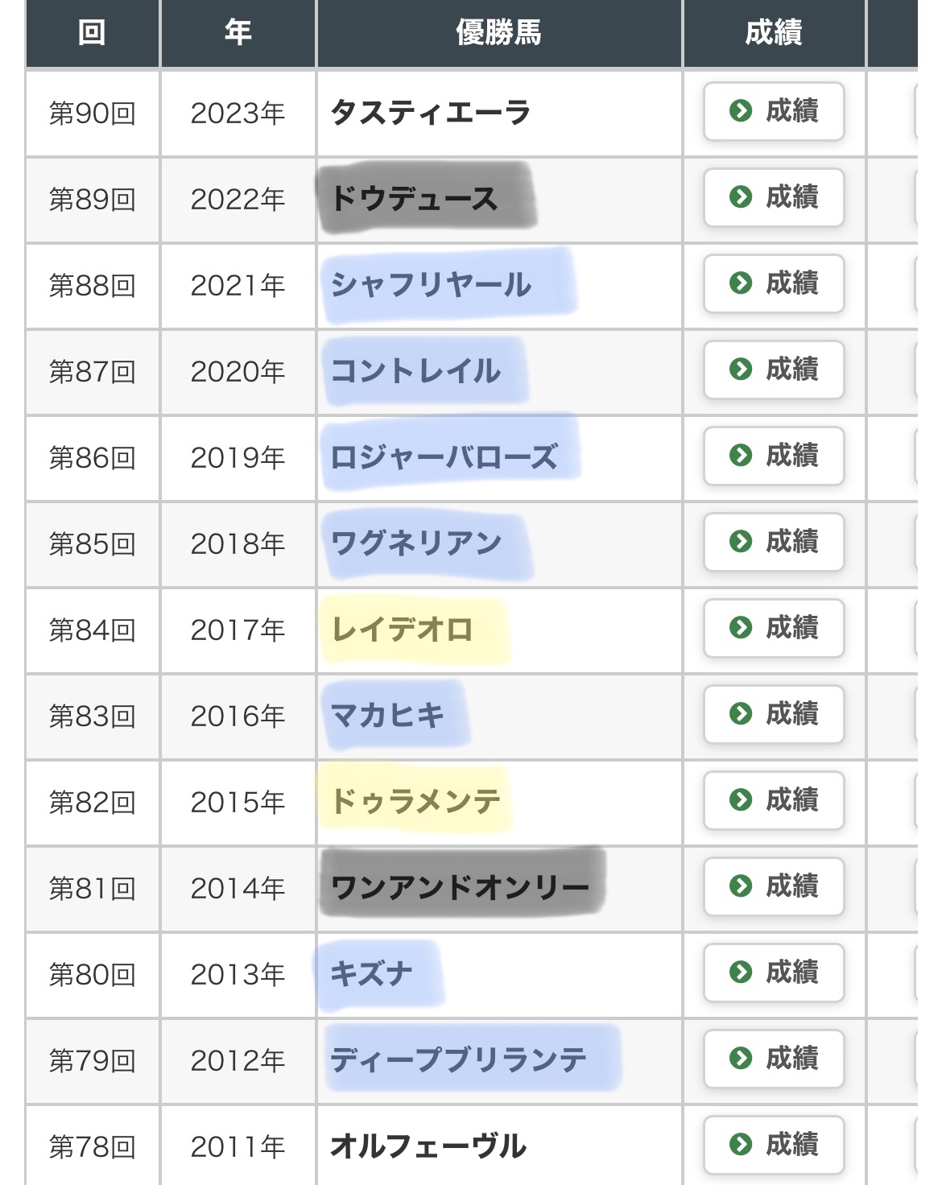Select the 成績 column header
Image resolution: width=942 pixels, height=1185 pixels.
point(774,33)
